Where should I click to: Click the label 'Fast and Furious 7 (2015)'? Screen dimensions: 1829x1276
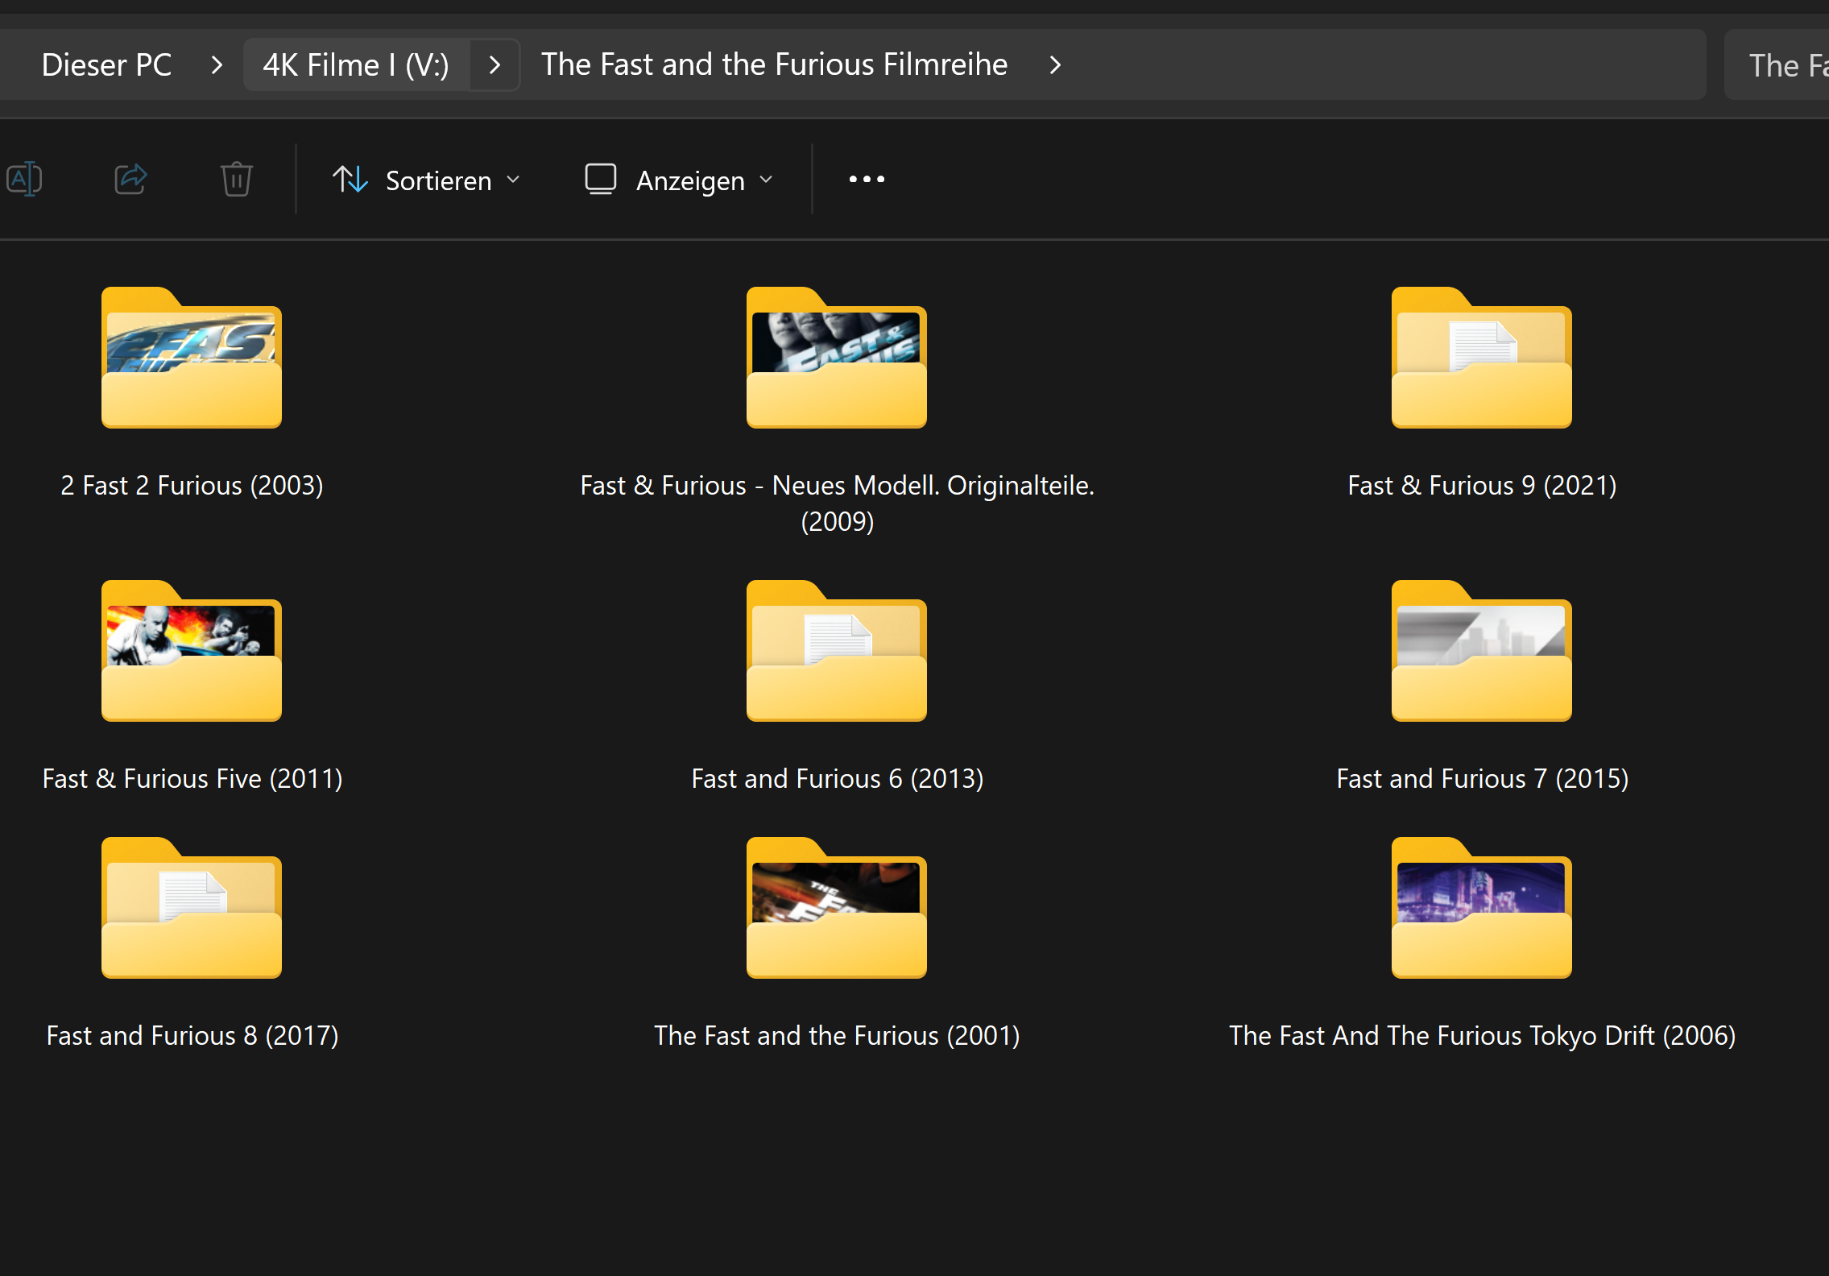pos(1482,779)
